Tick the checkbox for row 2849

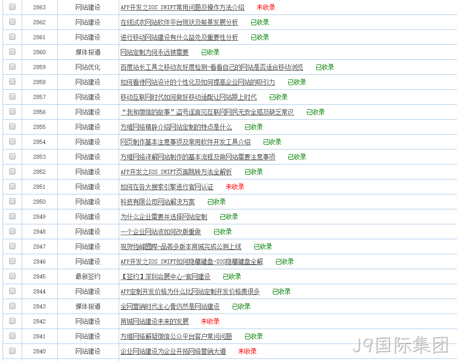(x=12, y=216)
